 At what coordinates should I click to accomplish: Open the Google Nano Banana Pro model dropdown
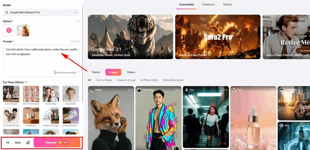point(41,12)
